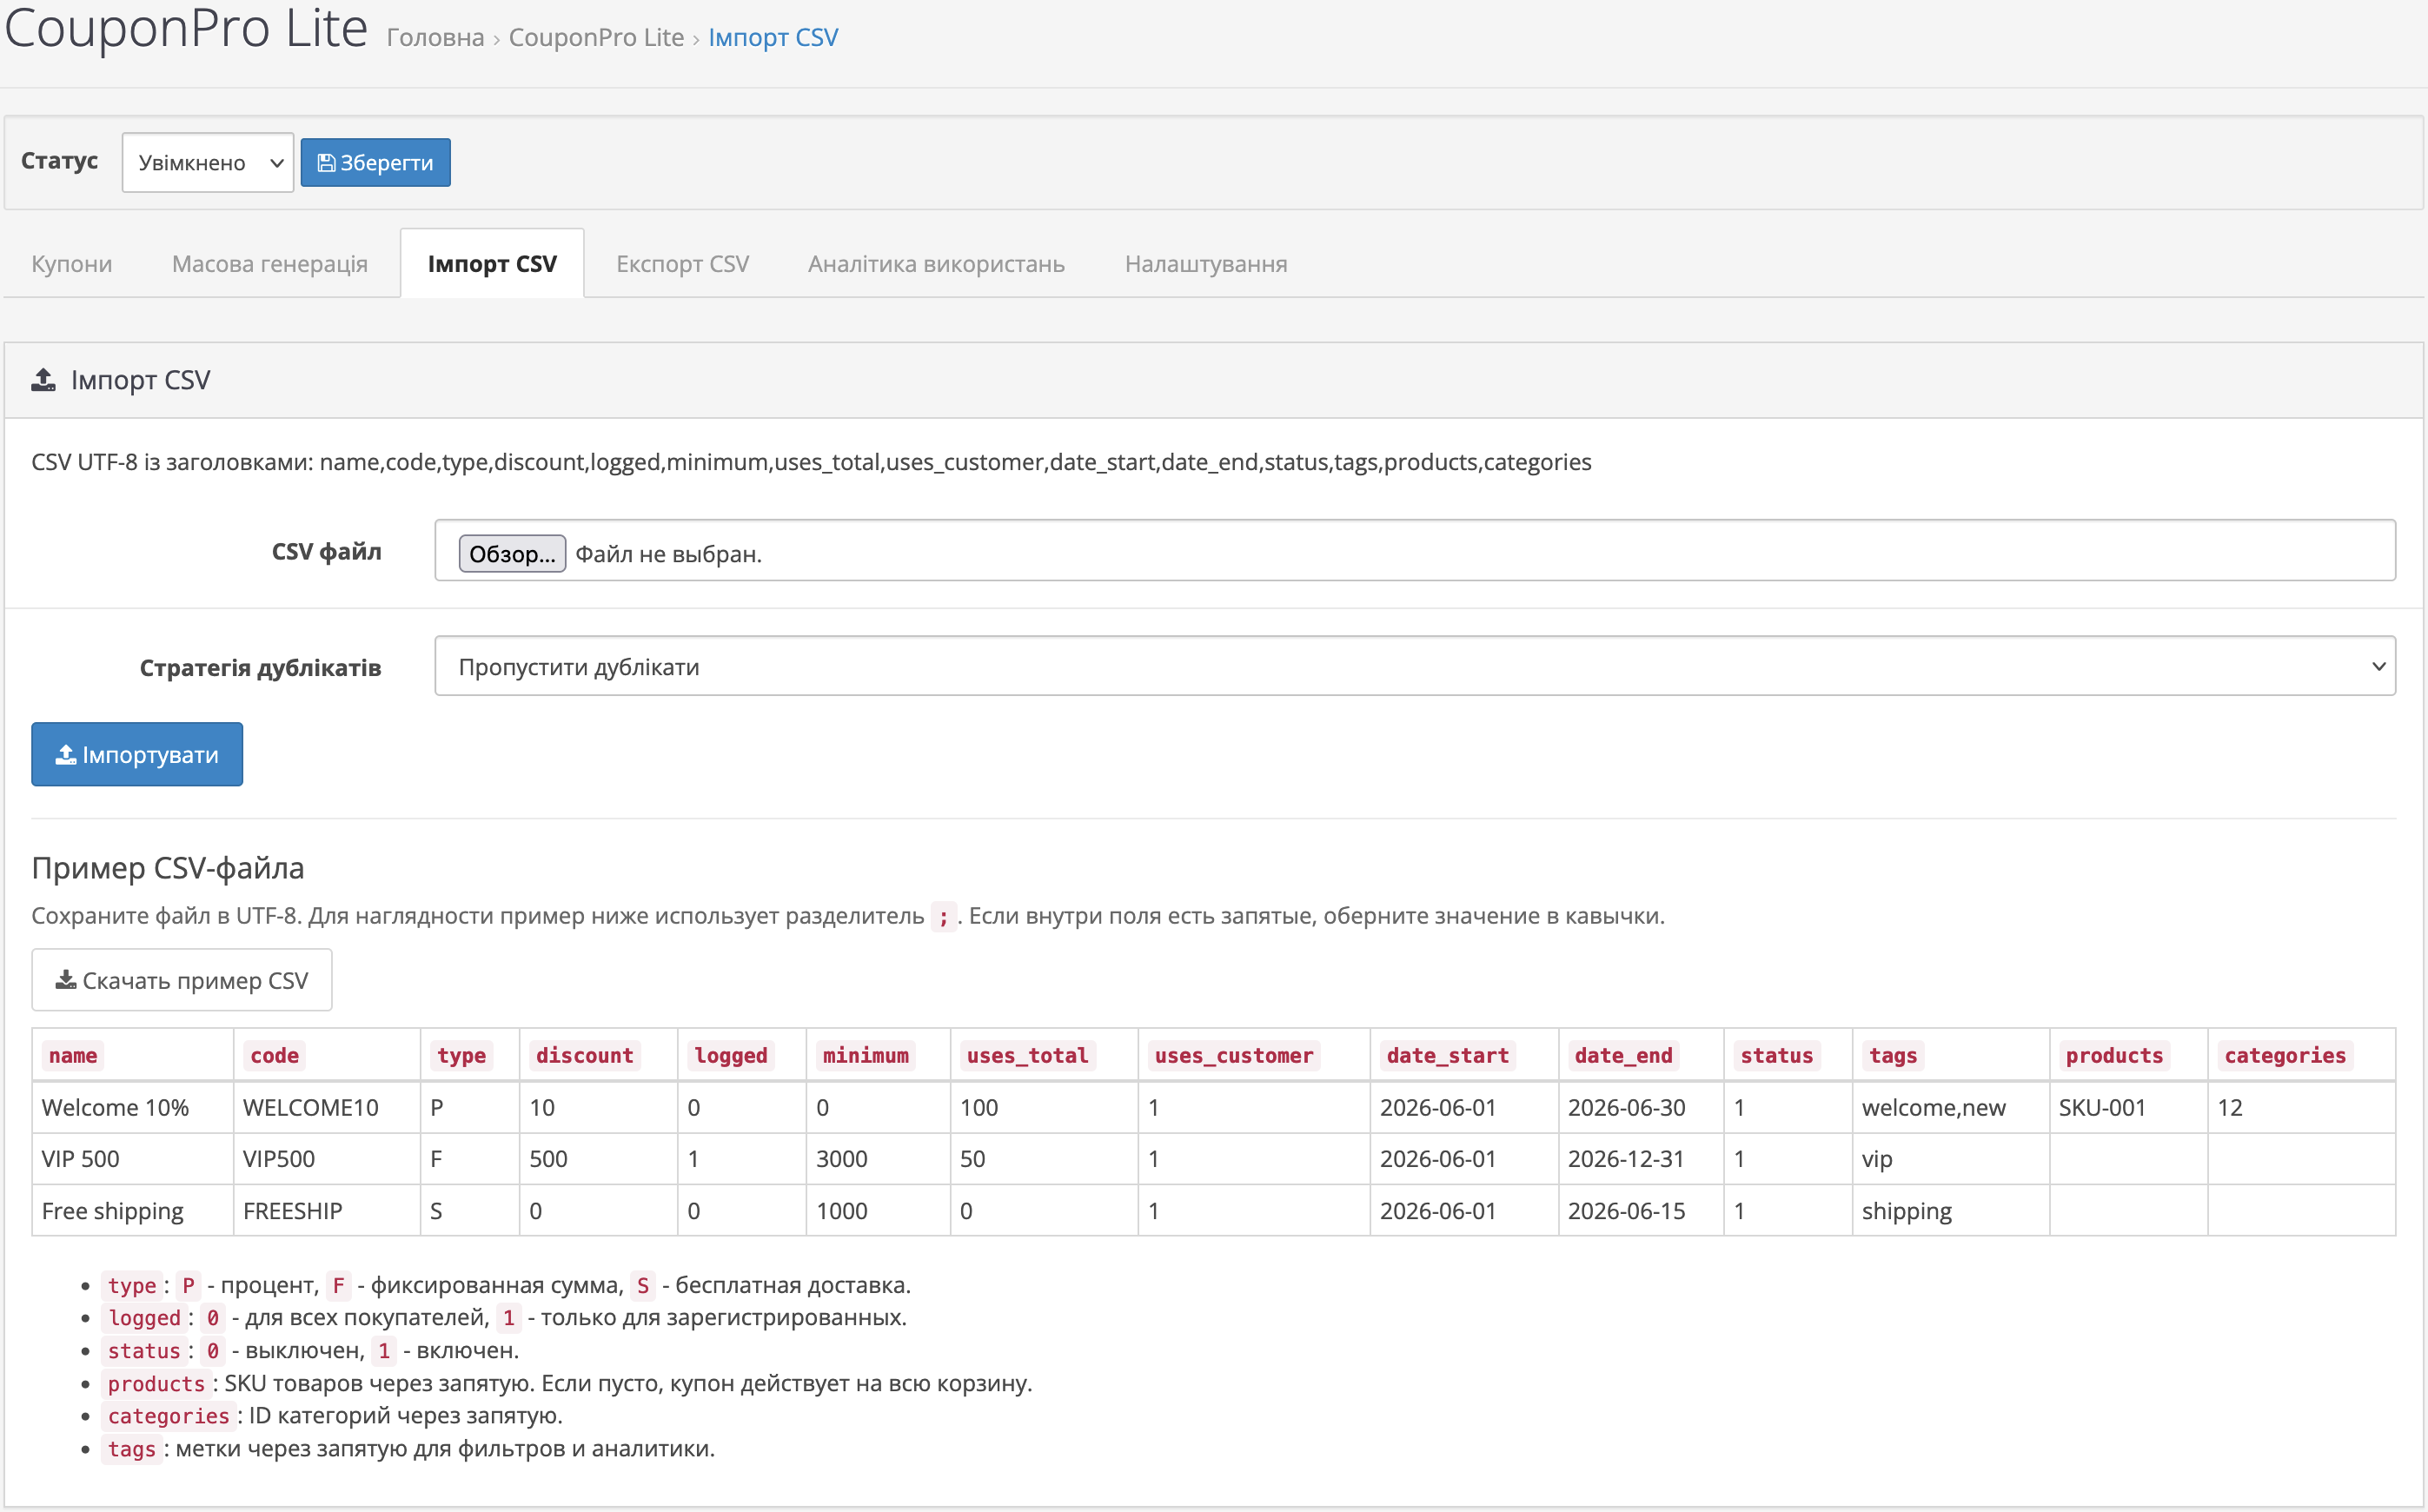2428x1512 pixels.
Task: Click the Головна breadcrumb link
Action: [435, 37]
